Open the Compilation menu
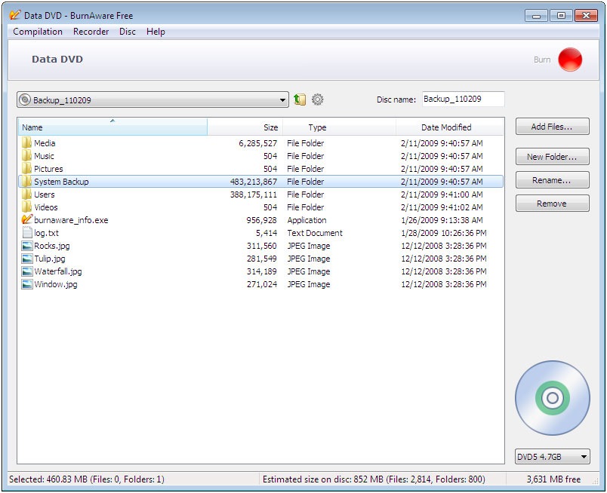This screenshot has width=607, height=493. 38,32
